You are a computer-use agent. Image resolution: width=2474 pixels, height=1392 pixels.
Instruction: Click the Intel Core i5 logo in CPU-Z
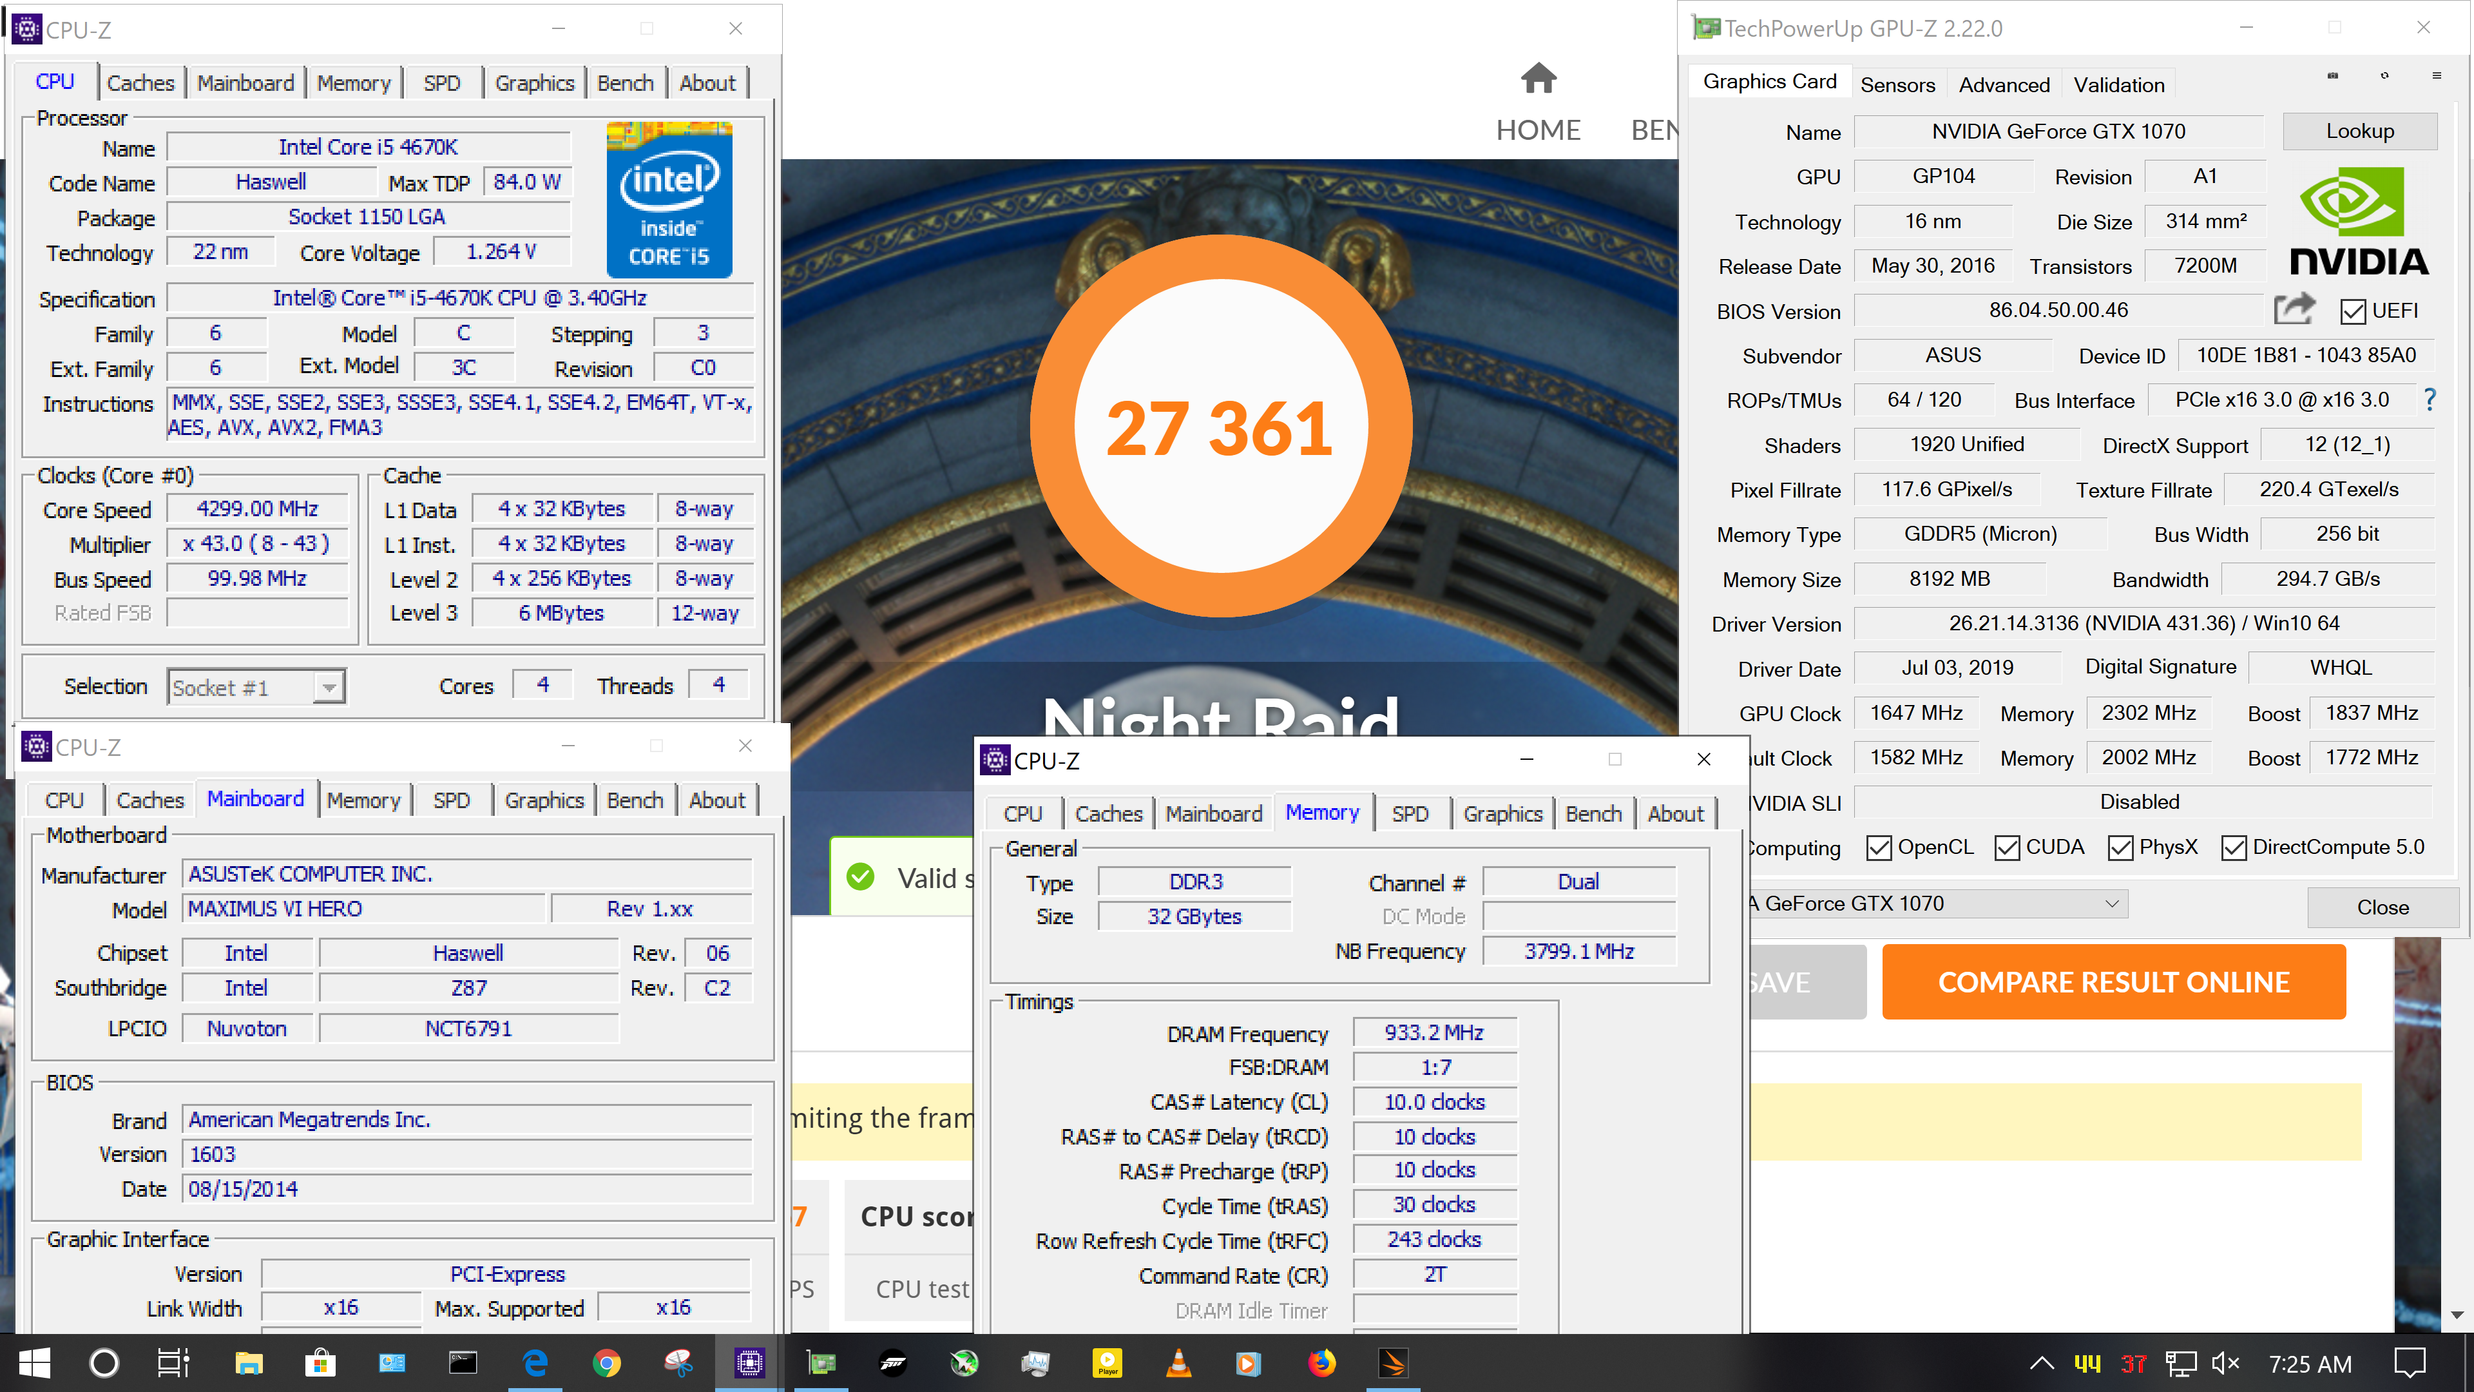[x=669, y=200]
